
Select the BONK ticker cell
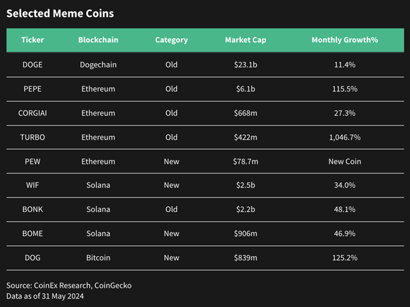click(32, 209)
